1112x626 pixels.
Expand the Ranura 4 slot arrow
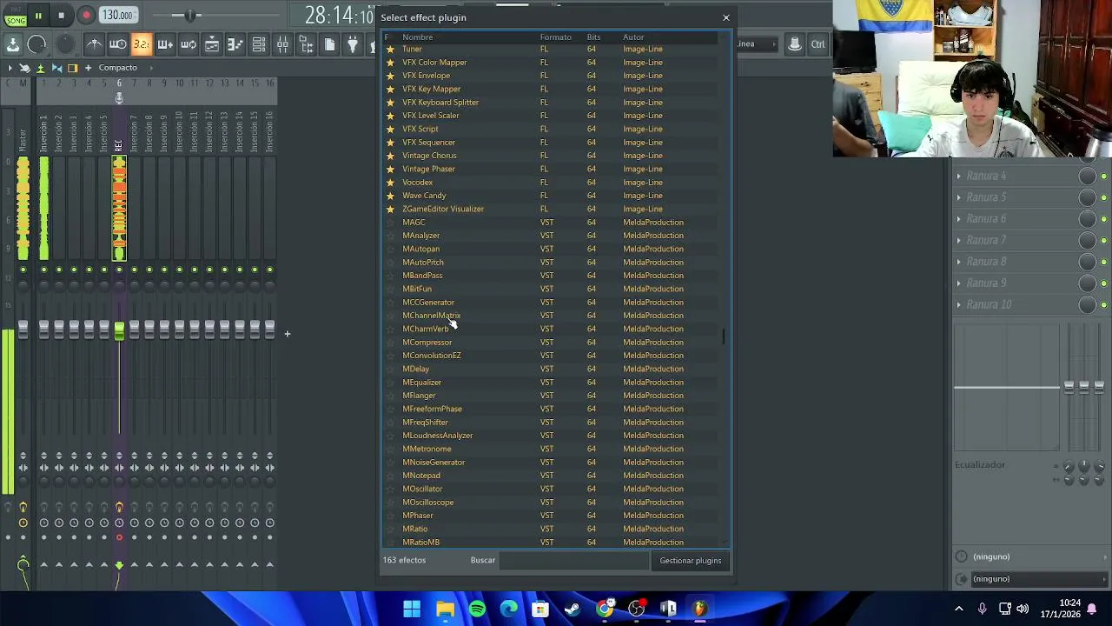coord(959,176)
